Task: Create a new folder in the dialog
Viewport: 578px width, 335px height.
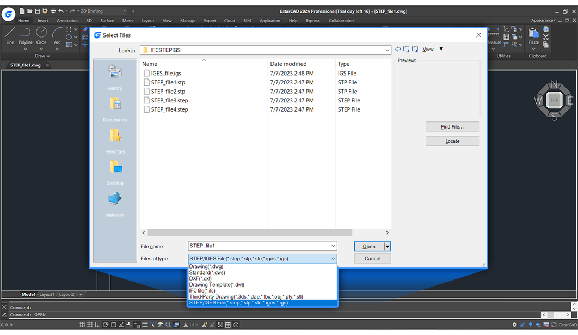Action: point(414,48)
